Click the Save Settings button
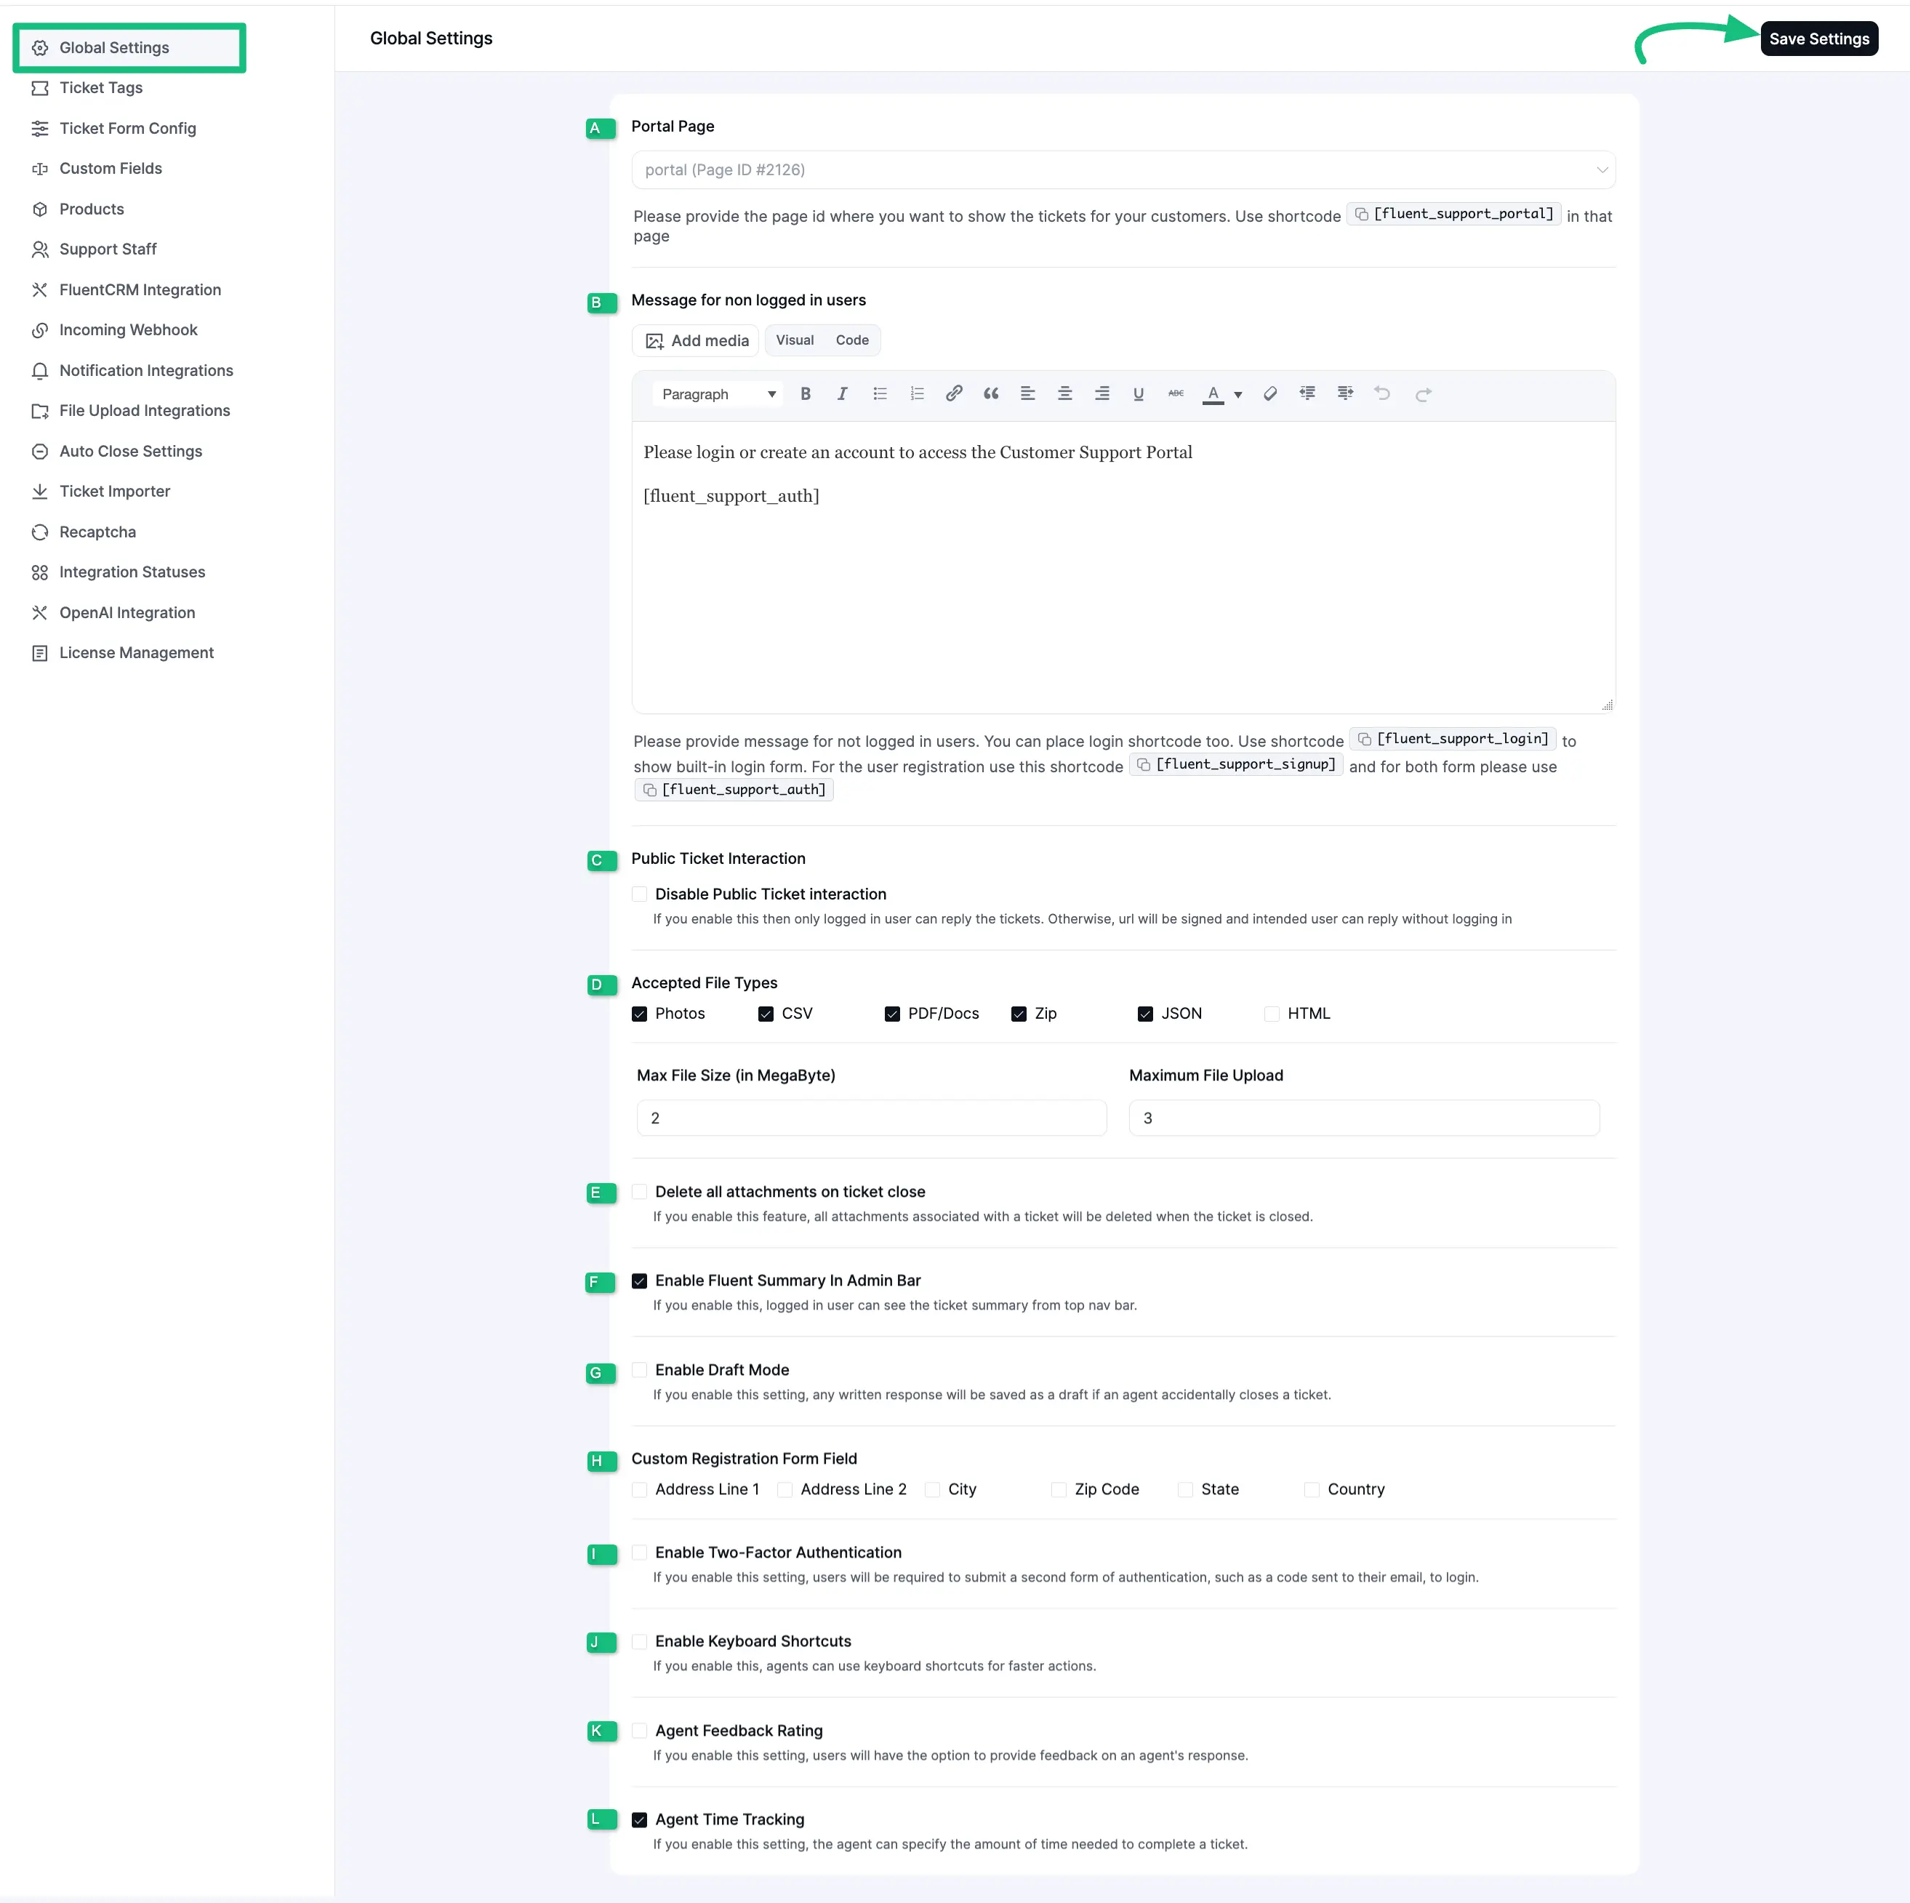1910x1903 pixels. click(x=1820, y=39)
